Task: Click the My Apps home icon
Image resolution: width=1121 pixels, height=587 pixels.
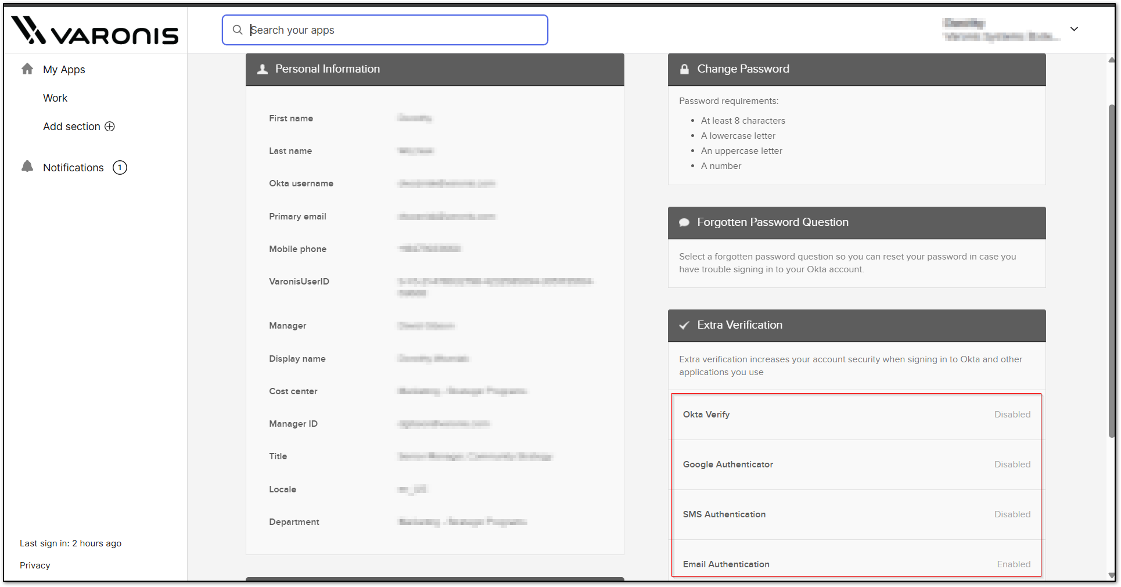Action: (x=27, y=69)
